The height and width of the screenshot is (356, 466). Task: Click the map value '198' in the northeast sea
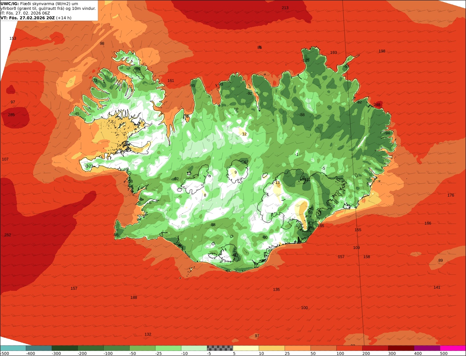point(382,51)
